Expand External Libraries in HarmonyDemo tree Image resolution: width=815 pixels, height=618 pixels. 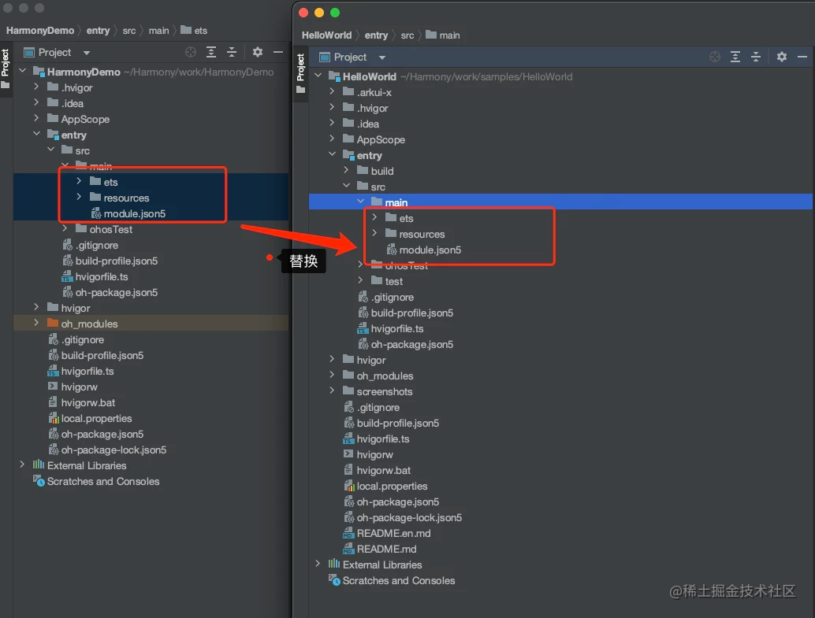22,465
